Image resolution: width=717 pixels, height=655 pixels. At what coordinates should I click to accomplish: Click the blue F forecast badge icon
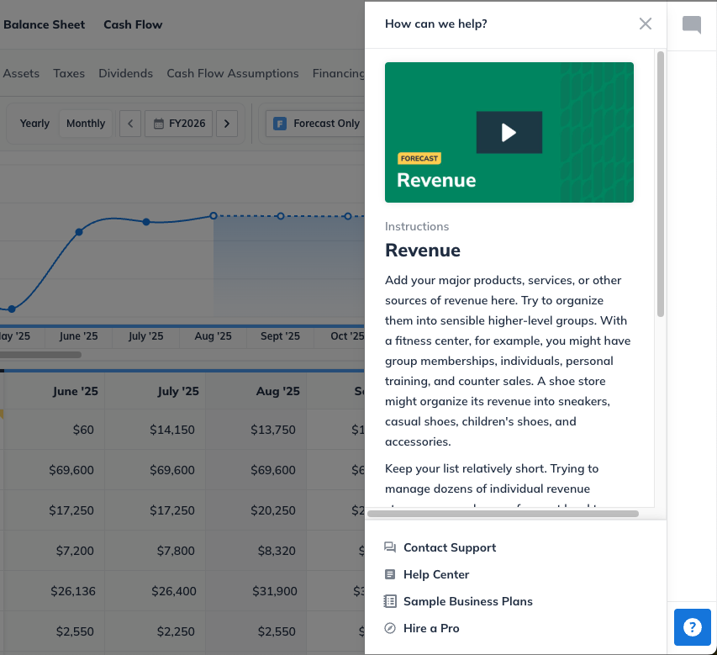(280, 124)
